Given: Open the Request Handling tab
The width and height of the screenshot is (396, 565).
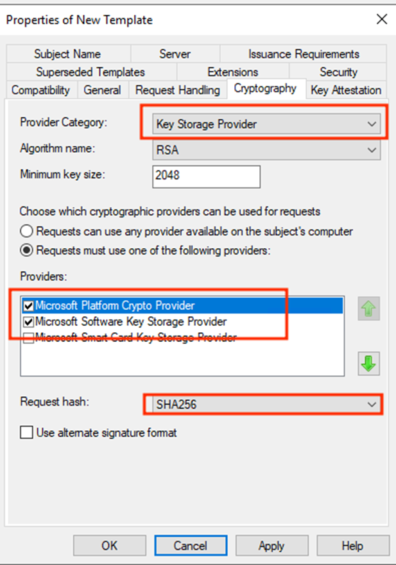Looking at the screenshot, I should click(178, 90).
